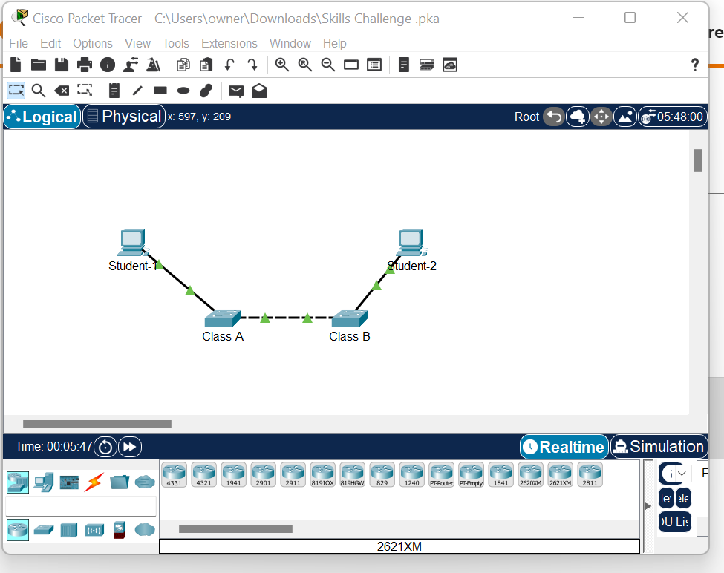Expand the PDU list panel arrow
Viewport: 724px width, 573px height.
[x=648, y=506]
